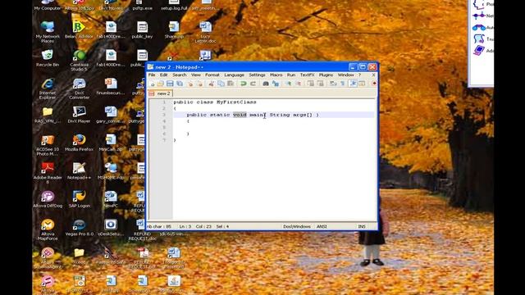
Task: Click the Save All toolbar icon
Action: [x=180, y=84]
